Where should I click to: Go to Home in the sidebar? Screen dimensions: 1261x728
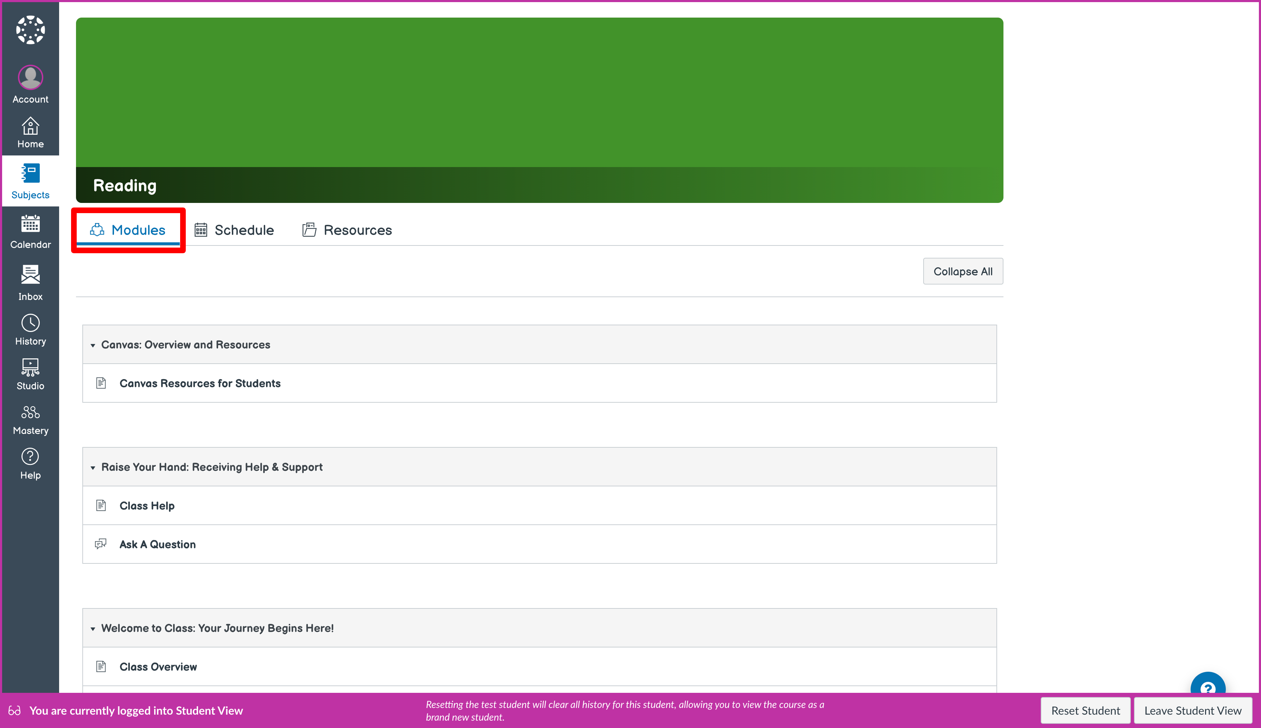pos(31,133)
